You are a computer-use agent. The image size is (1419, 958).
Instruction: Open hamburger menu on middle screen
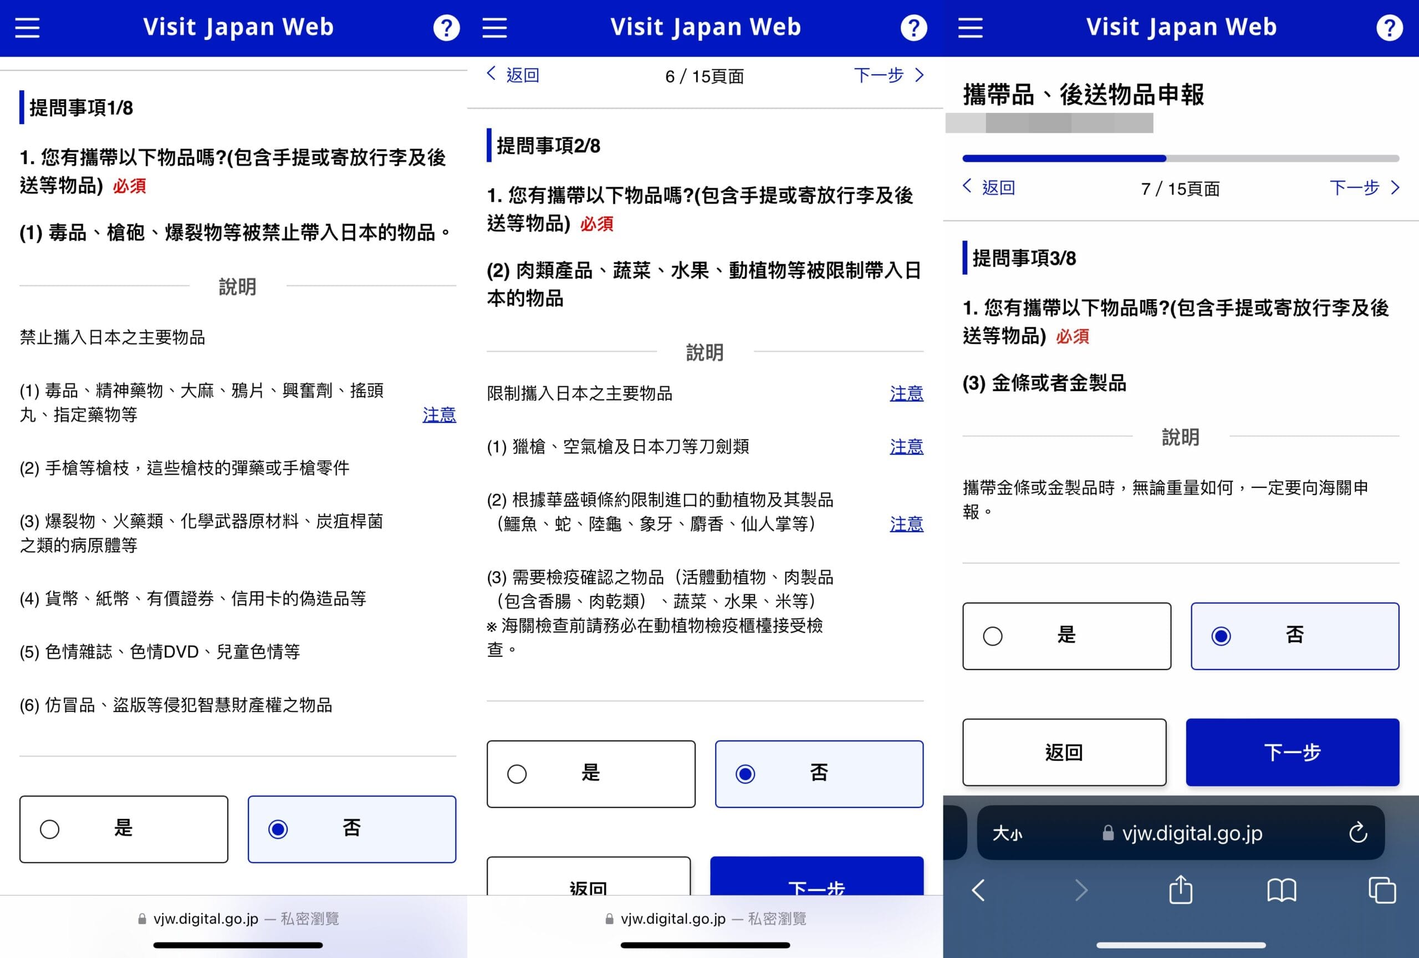click(494, 28)
